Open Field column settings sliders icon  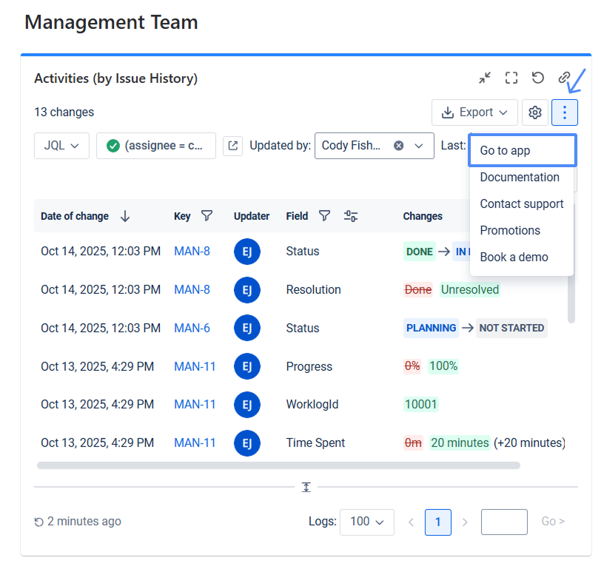pyautogui.click(x=351, y=216)
